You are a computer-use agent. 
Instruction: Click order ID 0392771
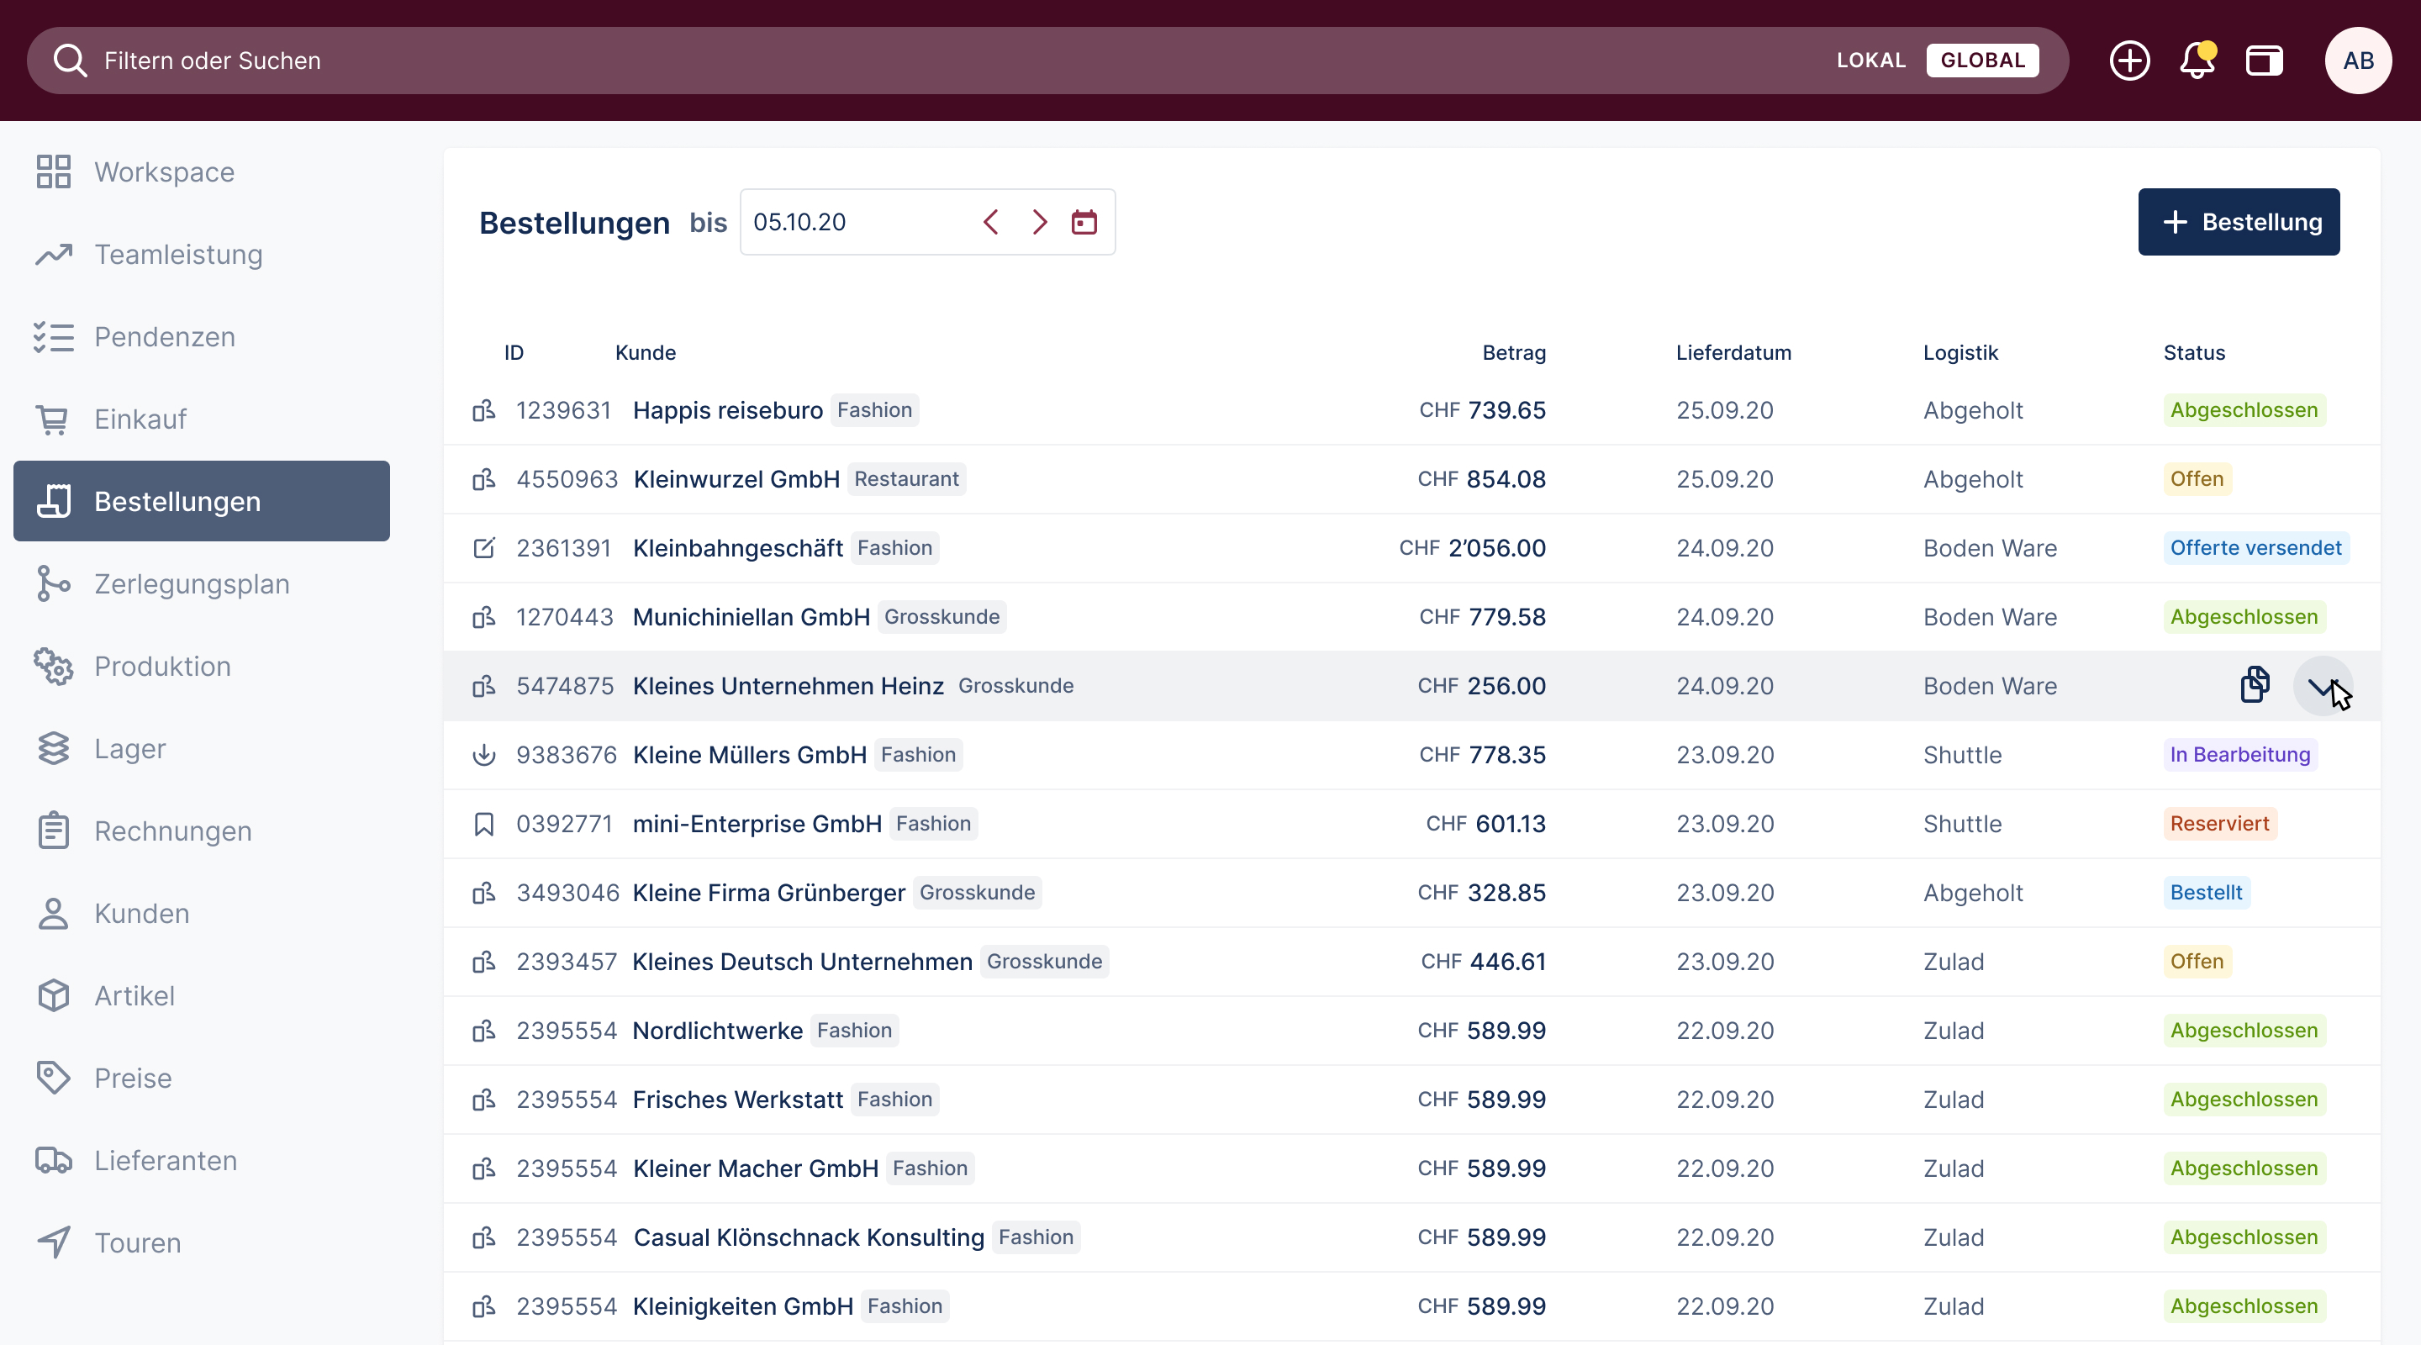(x=564, y=823)
